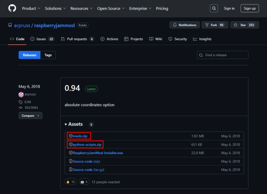Open the Solutions dropdown menu
The height and width of the screenshot is (194, 267).
(55, 8)
